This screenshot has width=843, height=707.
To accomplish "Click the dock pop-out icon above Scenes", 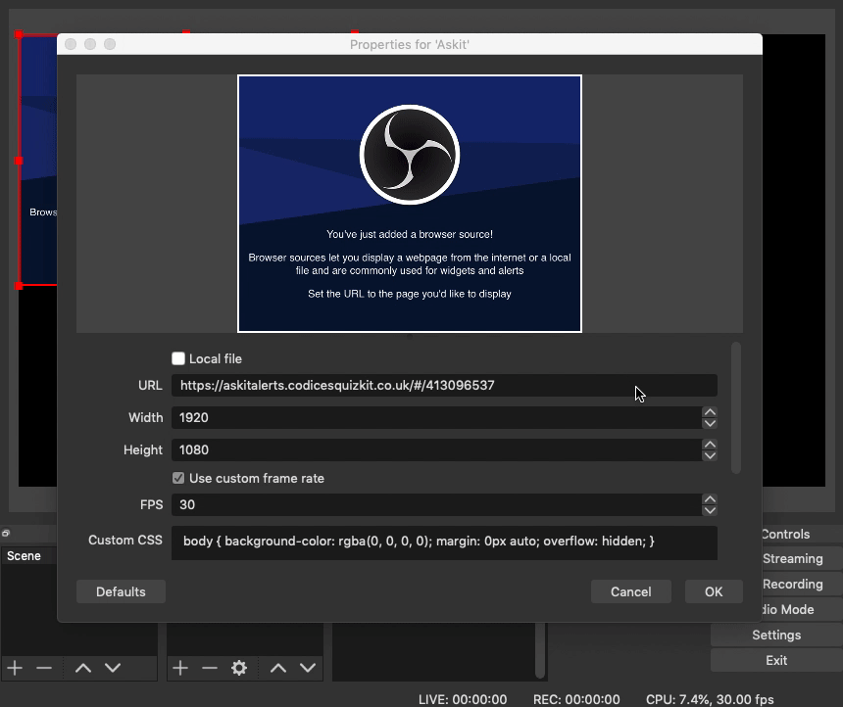I will coord(5,533).
